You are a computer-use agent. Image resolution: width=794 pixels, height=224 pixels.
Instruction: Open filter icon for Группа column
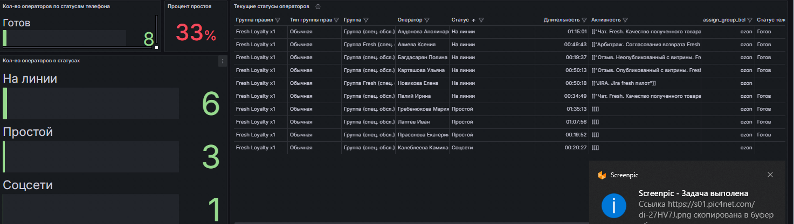366,20
